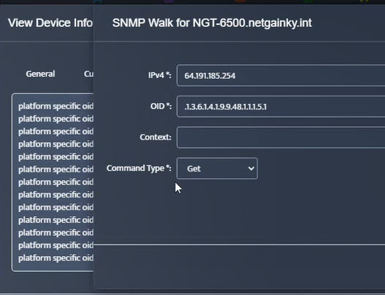Click the View Device Info heading
The image size is (385, 295).
[50, 23]
